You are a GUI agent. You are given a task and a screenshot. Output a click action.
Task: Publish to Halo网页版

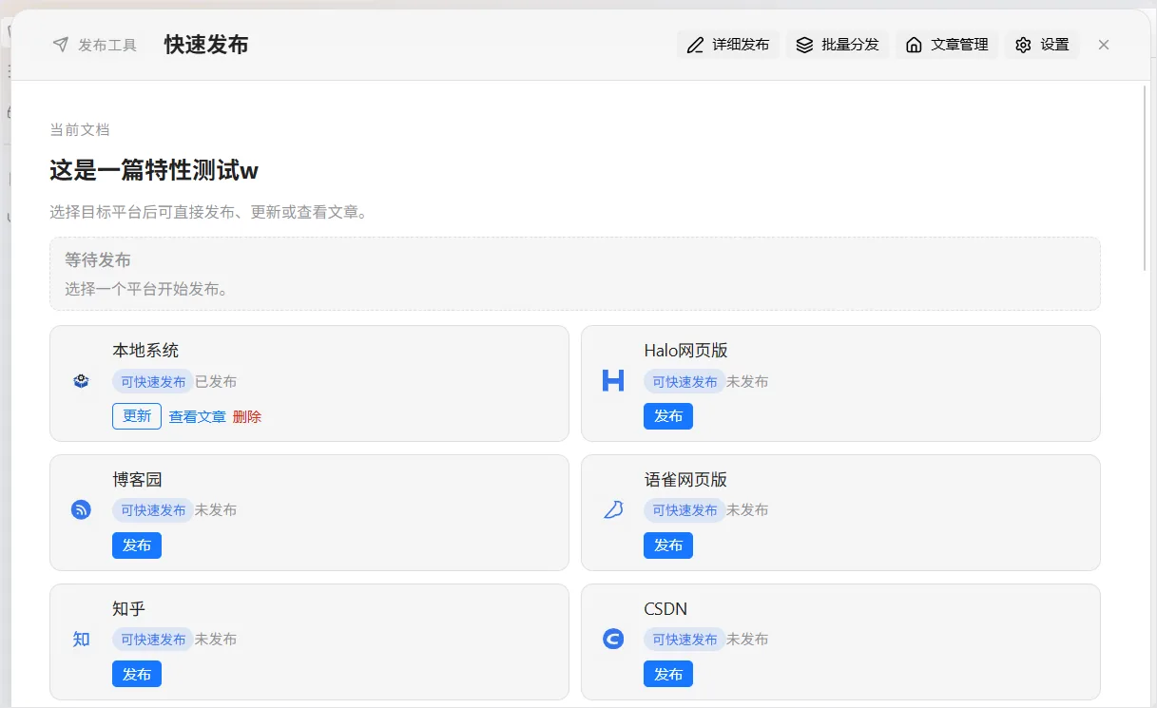click(x=668, y=416)
